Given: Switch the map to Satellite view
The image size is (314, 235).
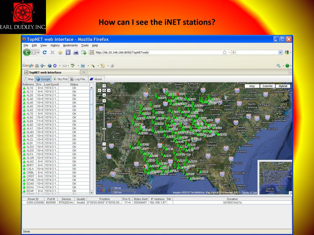Looking at the screenshot, I should tap(267, 86).
